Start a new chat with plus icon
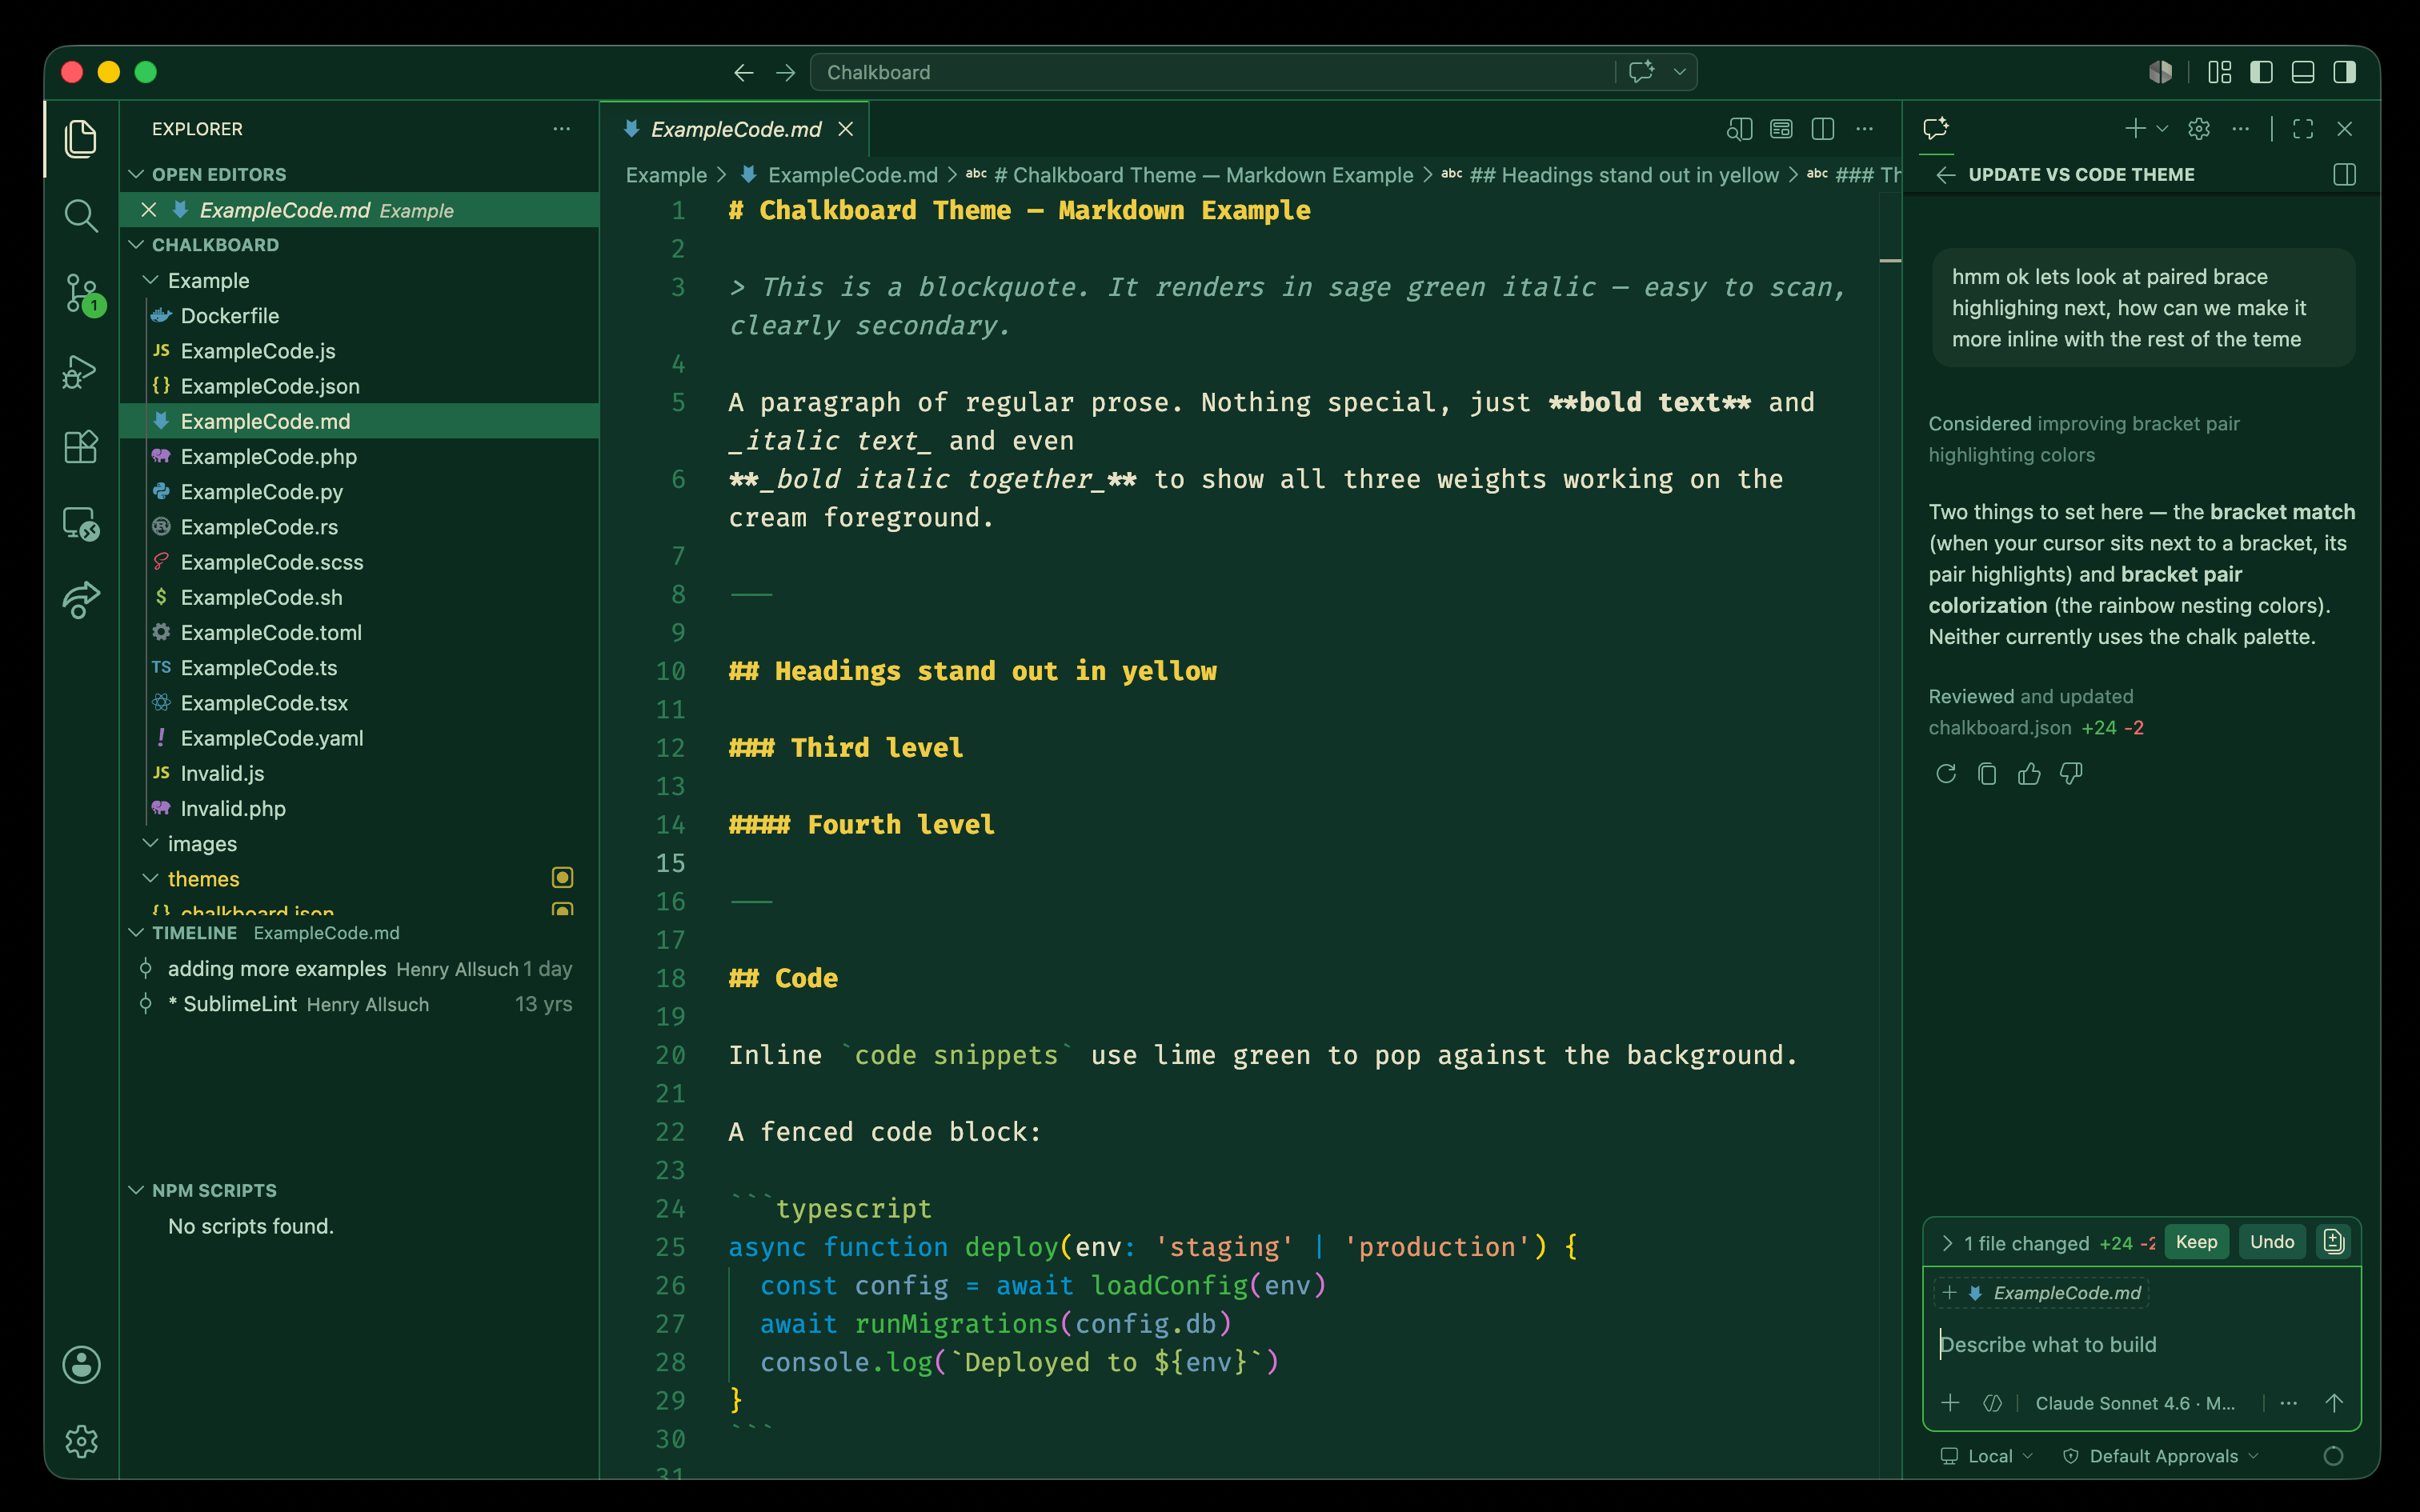Viewport: 2420px width, 1512px height. tap(2135, 129)
